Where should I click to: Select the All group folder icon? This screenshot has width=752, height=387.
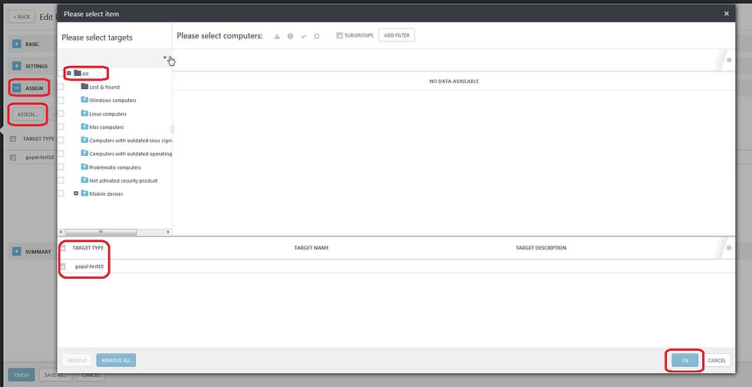[x=78, y=74]
